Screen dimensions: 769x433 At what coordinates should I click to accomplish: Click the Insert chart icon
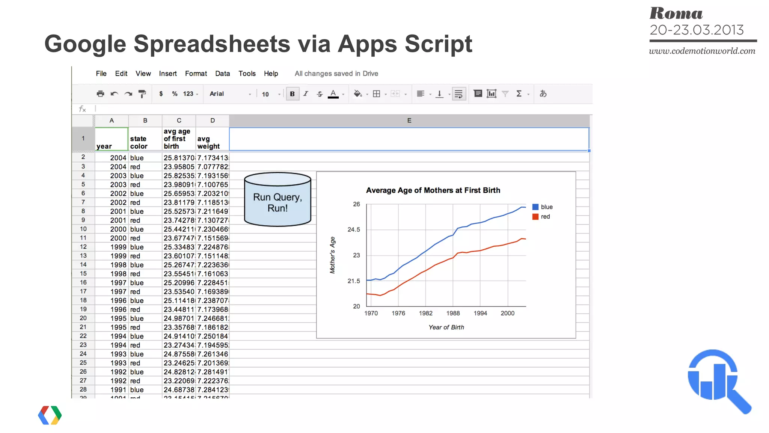click(492, 94)
